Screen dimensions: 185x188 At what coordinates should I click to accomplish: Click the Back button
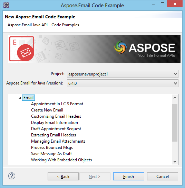coord(63,176)
